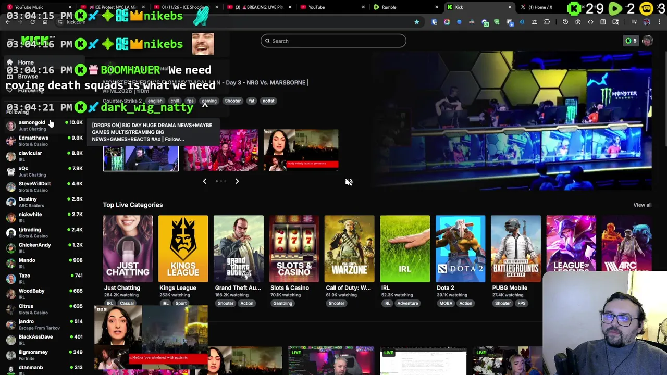This screenshot has width=667, height=375.
Task: Click the fps stream tag
Action: point(190,101)
